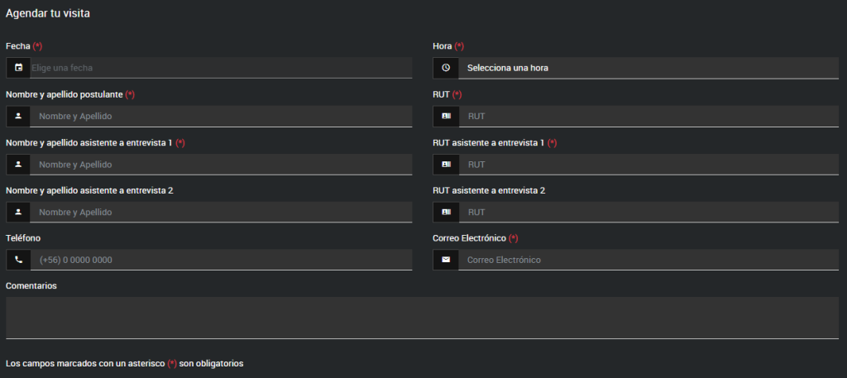Click the phone icon beside Teléfono
Screen dimensions: 847x378
coord(18,260)
